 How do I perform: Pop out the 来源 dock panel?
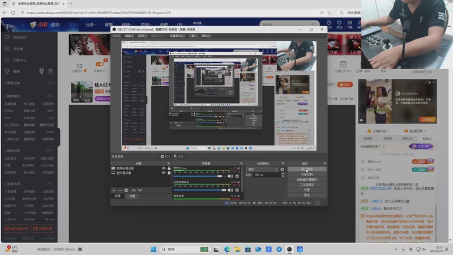click(x=168, y=163)
